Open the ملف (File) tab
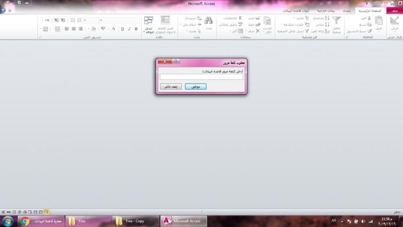This screenshot has width=403, height=227. click(394, 11)
